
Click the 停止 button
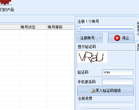[121, 38]
